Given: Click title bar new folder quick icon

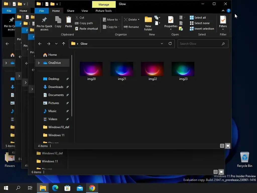Looking at the screenshot, I should [52, 4].
